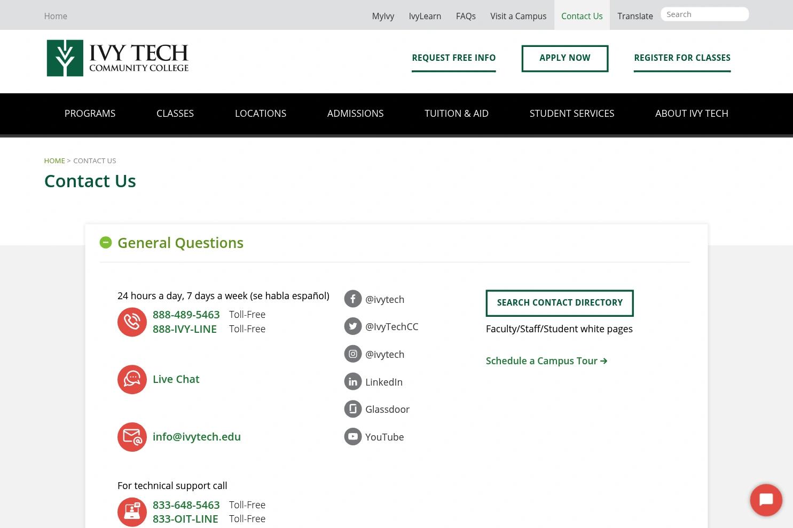Click the 'Faculty/Staff/Student white pages' text
The width and height of the screenshot is (793, 528).
[x=559, y=329]
